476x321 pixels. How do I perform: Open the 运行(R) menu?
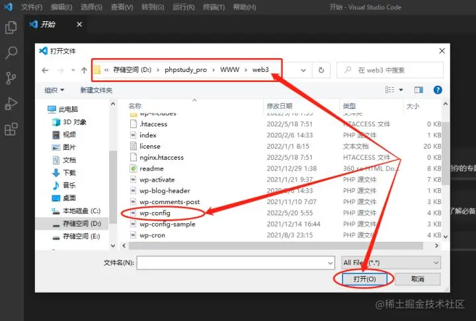[183, 7]
